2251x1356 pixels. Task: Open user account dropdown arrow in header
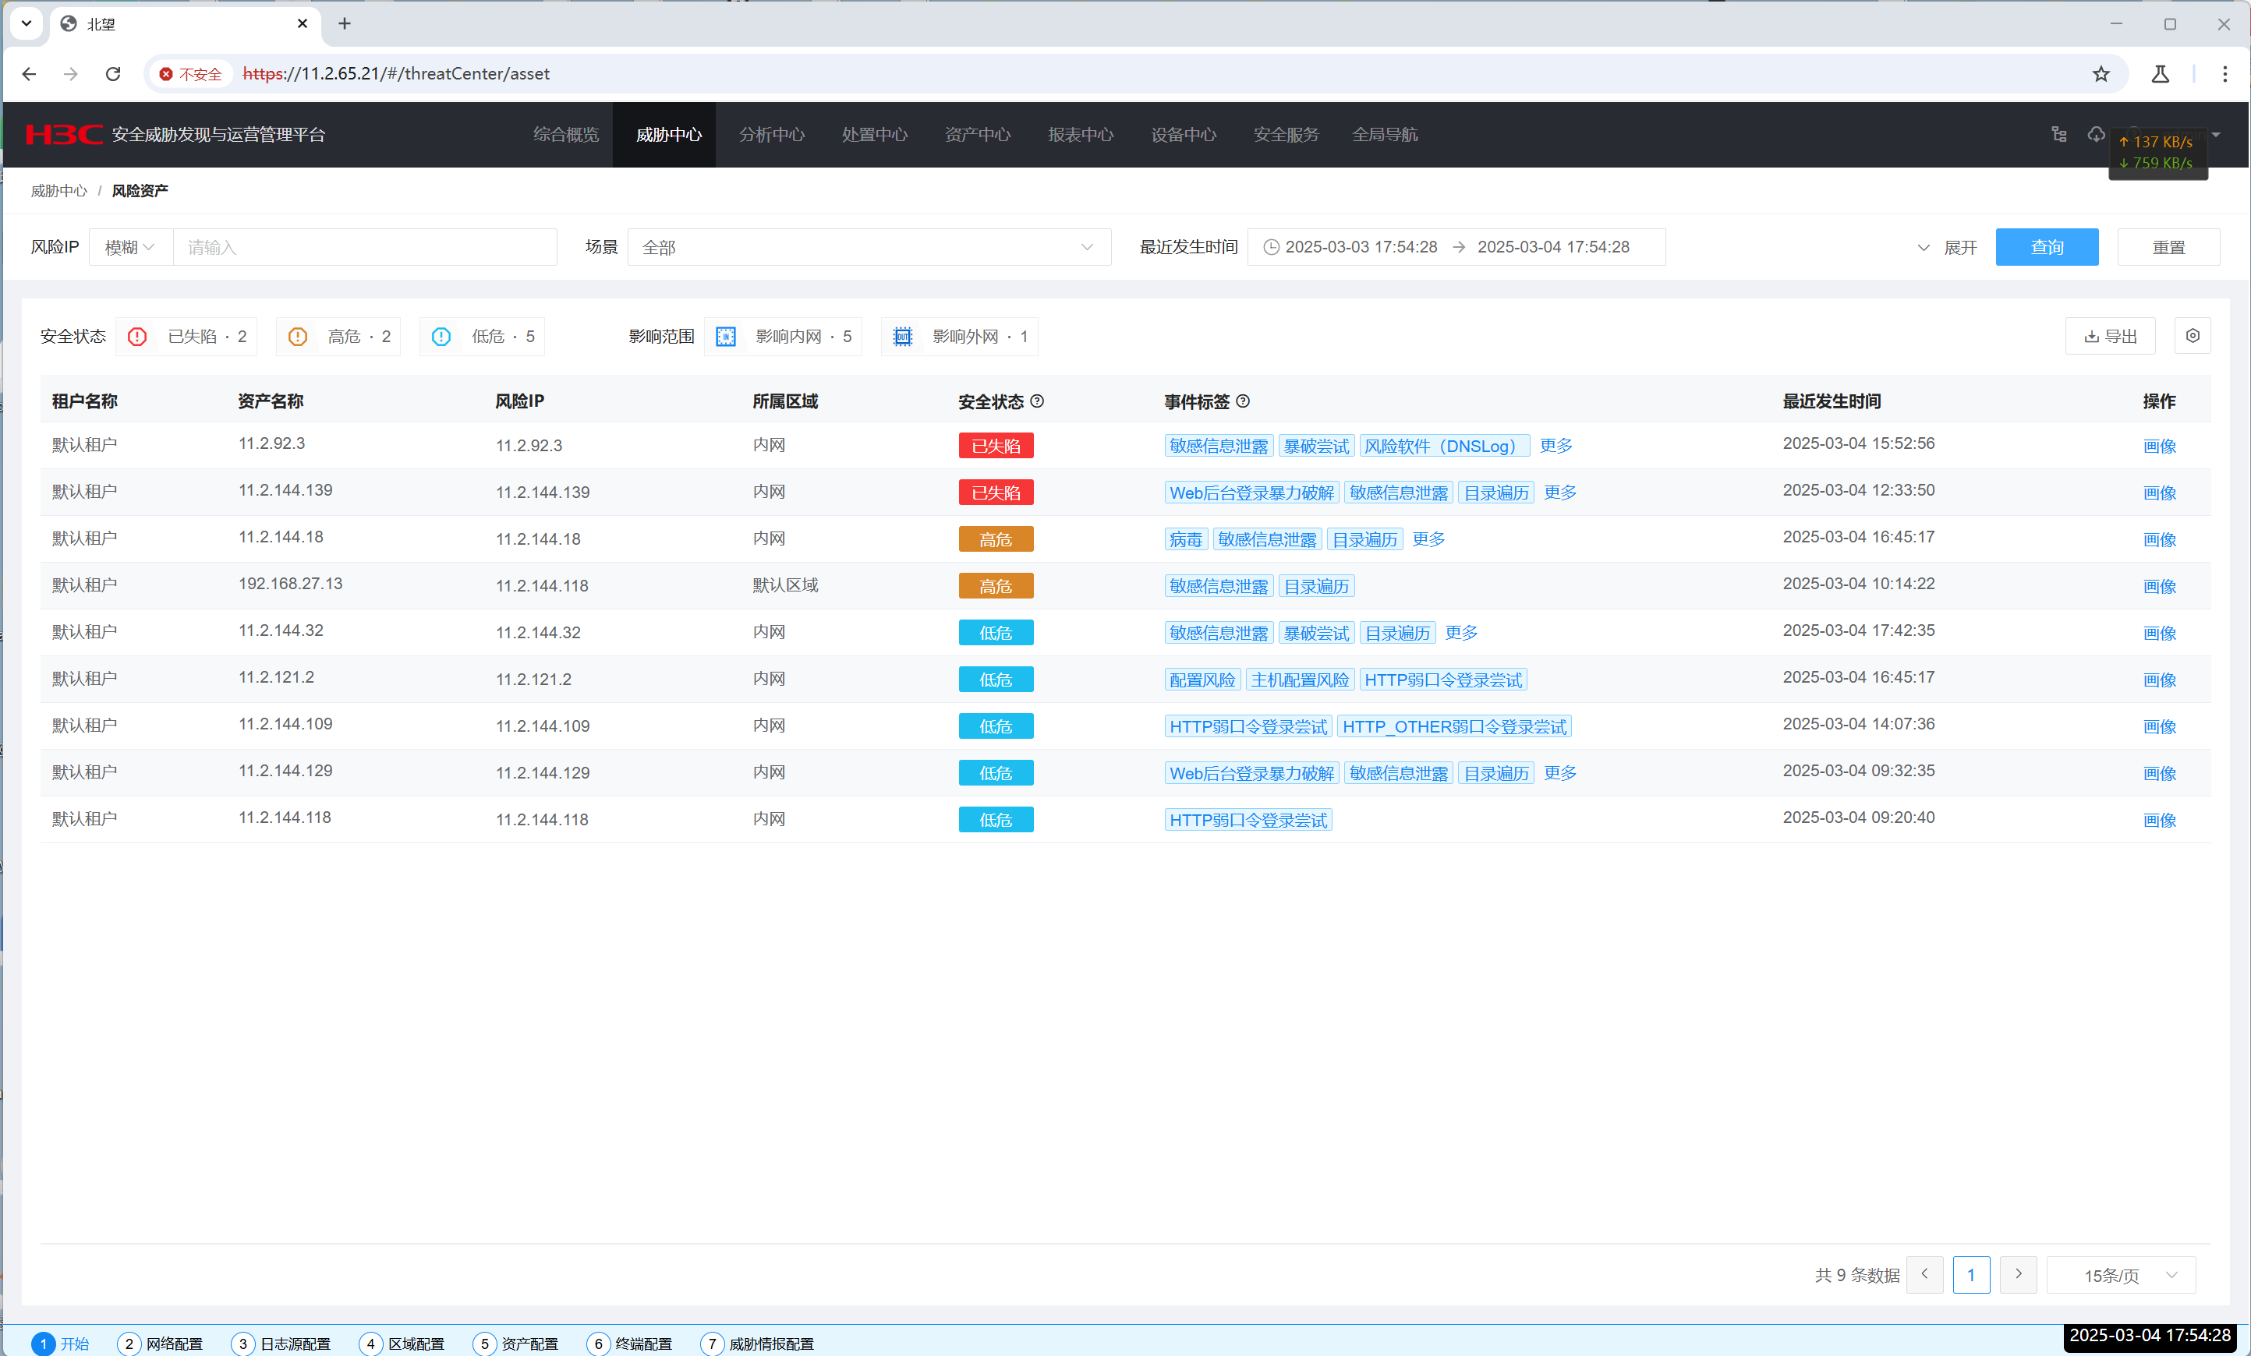(x=2216, y=135)
